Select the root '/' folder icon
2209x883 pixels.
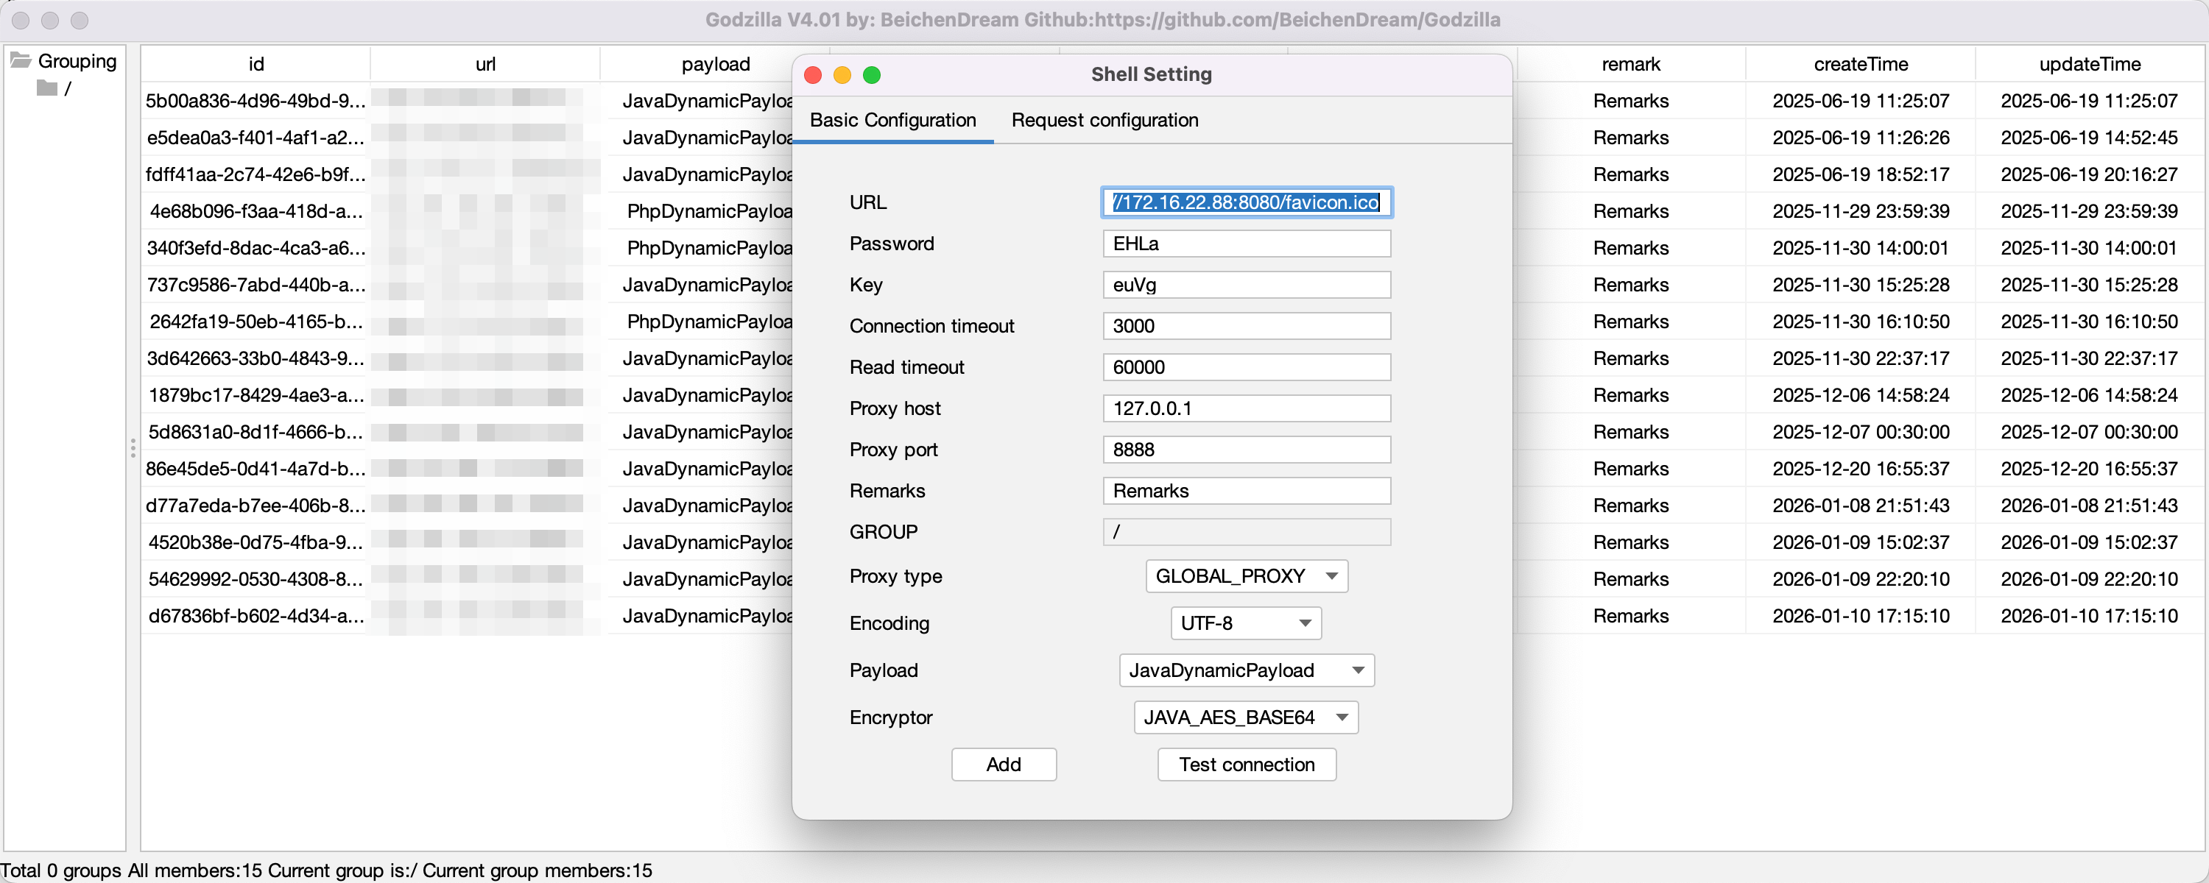coord(47,88)
